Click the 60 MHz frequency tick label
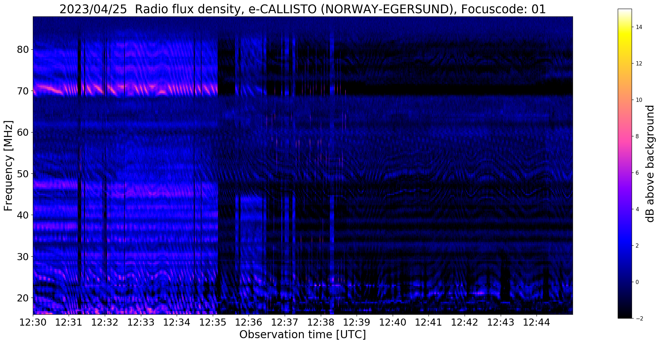This screenshot has height=344, width=660. tap(23, 132)
